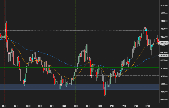The width and height of the screenshot is (169, 108).
Task: Select the cyan dot marker near 07:28 high
Action: [x=146, y=30]
